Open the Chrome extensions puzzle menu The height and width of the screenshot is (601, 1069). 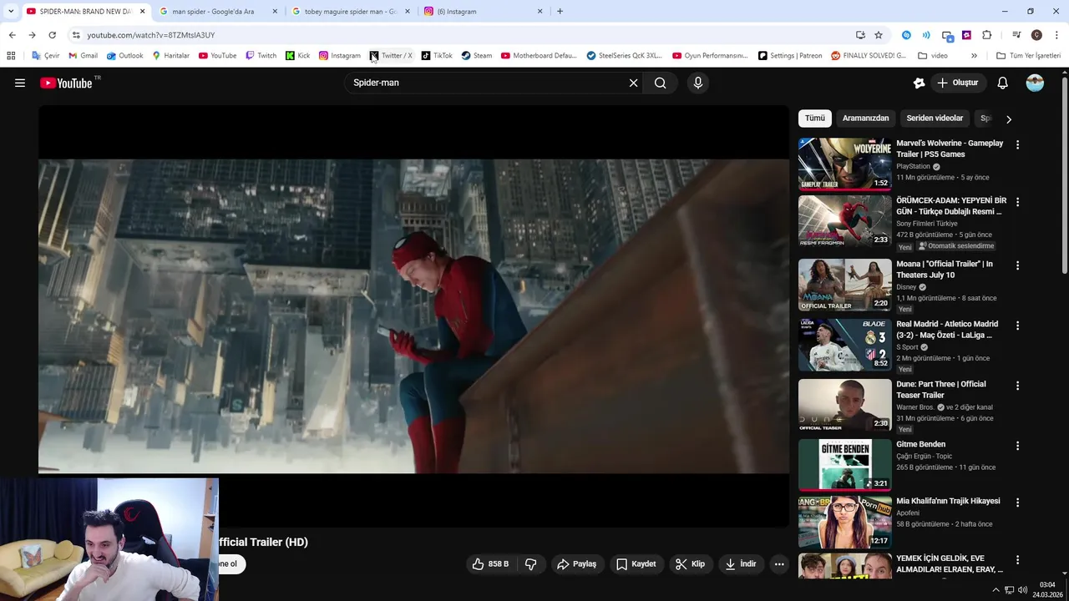[987, 35]
